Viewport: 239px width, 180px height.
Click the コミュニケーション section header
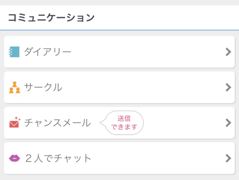point(51,18)
